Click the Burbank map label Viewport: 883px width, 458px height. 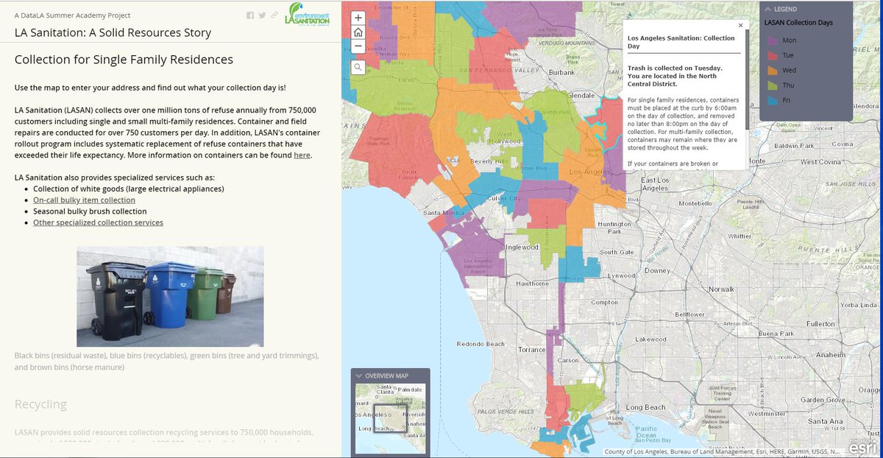(x=561, y=73)
